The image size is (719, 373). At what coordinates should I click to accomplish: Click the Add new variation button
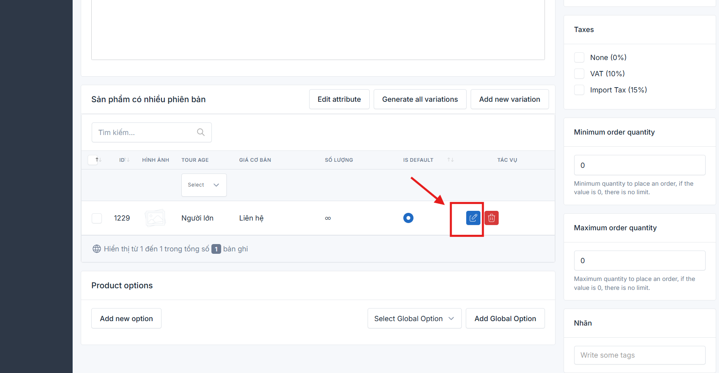(509, 99)
